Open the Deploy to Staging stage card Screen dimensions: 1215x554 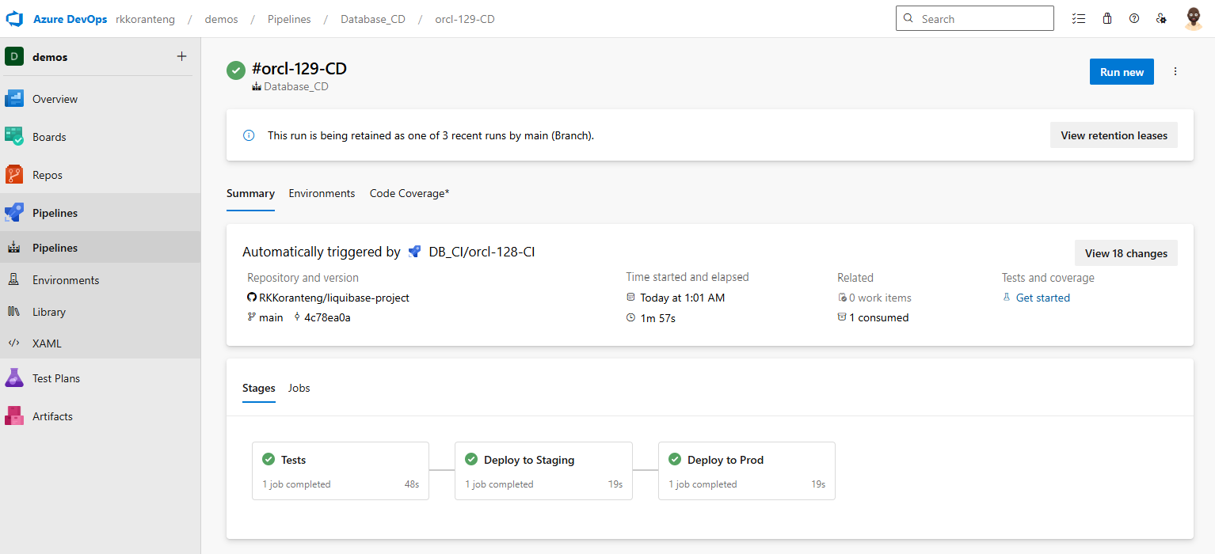(x=543, y=471)
